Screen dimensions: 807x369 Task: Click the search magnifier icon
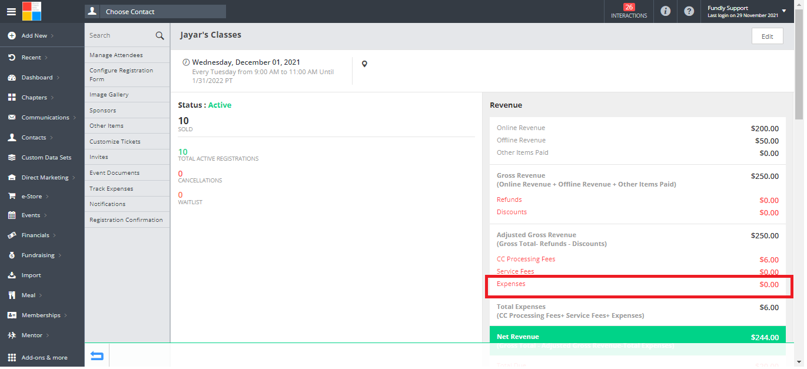click(x=160, y=36)
